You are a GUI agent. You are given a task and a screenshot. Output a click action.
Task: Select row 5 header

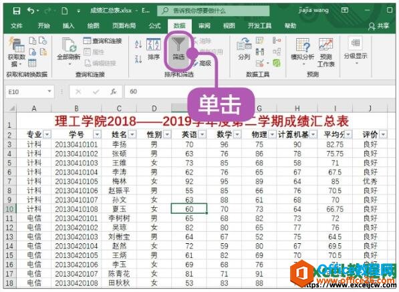click(9, 163)
